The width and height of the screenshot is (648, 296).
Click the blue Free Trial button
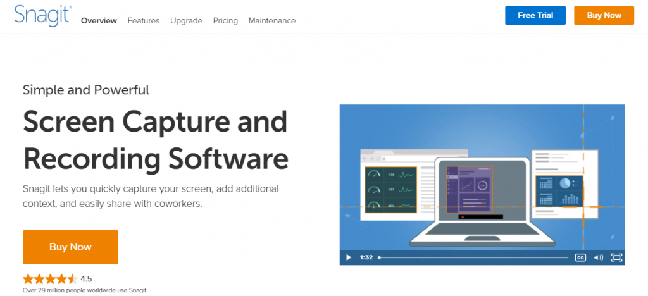click(x=535, y=15)
